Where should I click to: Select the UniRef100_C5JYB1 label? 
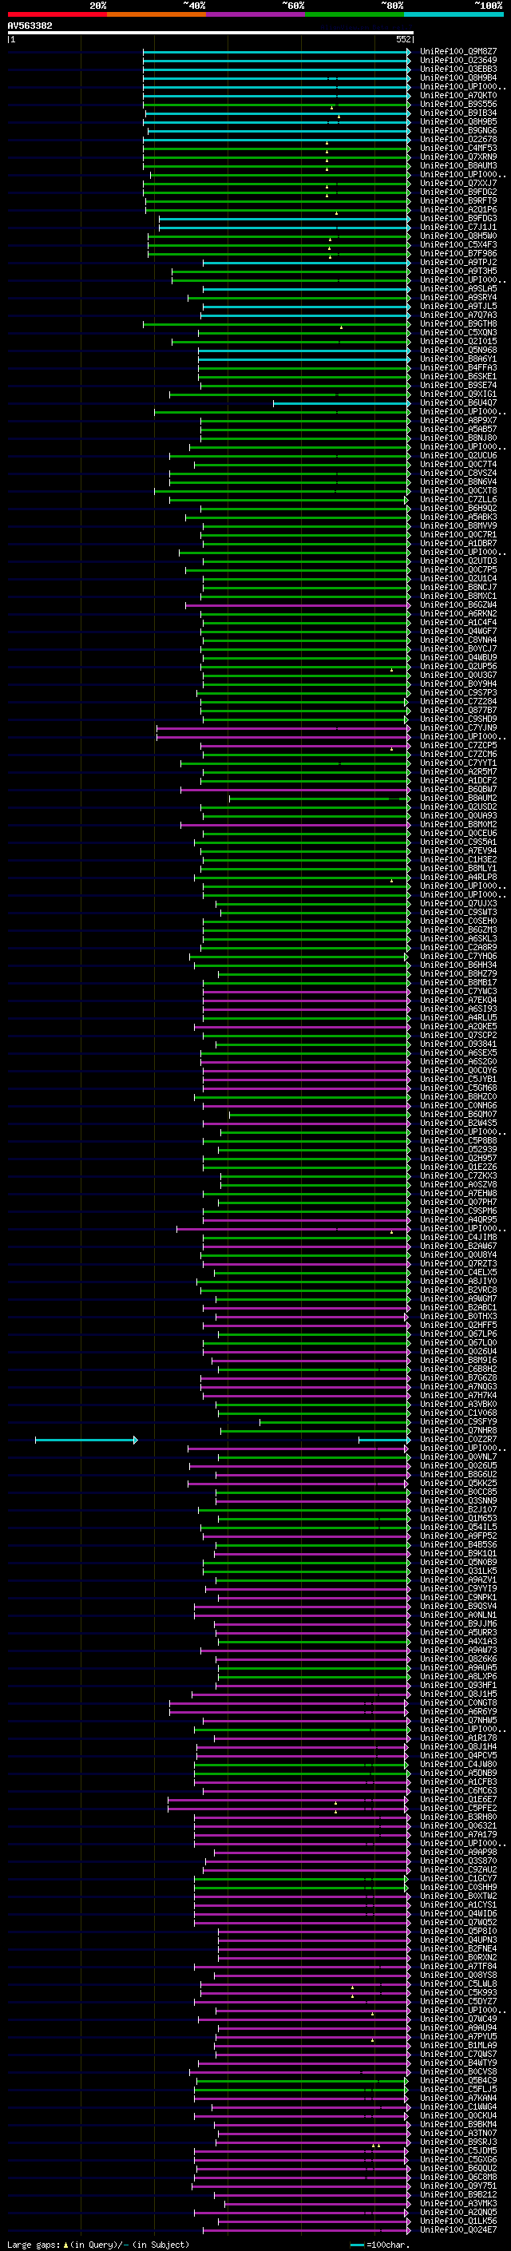[x=458, y=1080]
